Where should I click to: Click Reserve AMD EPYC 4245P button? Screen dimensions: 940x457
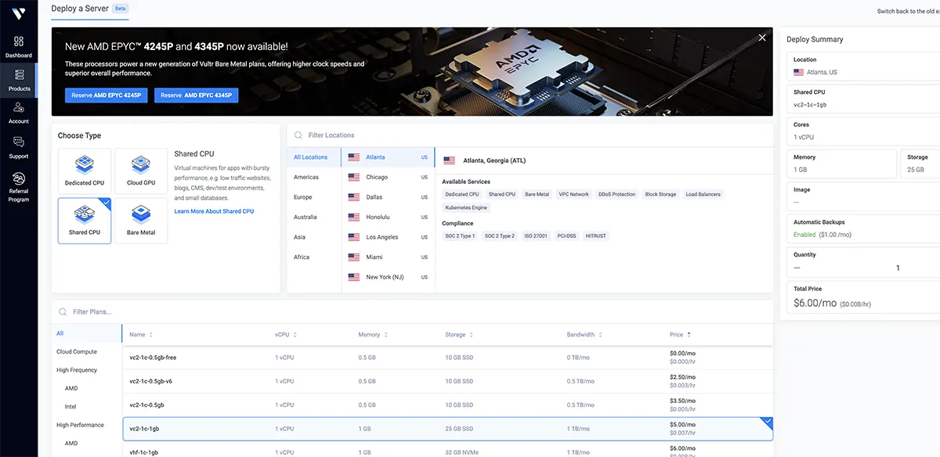(106, 95)
